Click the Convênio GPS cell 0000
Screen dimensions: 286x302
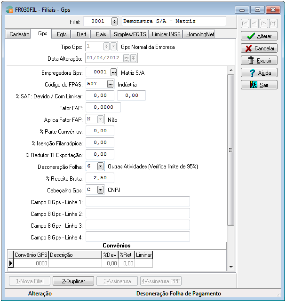click(31, 263)
